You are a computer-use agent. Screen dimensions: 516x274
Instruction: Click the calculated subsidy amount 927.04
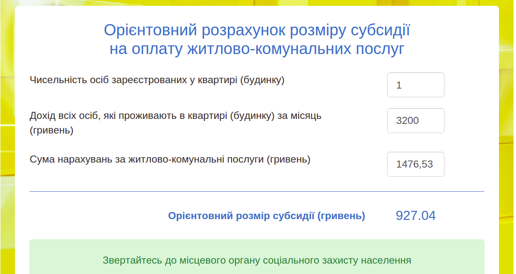tap(415, 215)
